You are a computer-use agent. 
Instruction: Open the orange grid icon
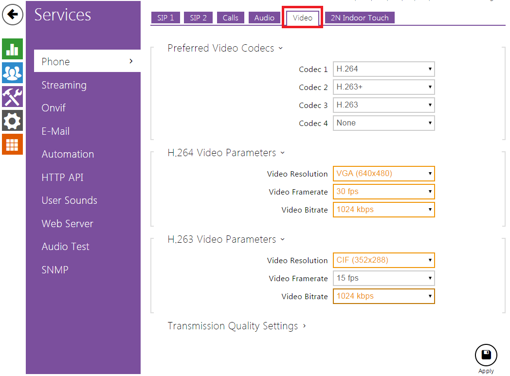[x=12, y=144]
